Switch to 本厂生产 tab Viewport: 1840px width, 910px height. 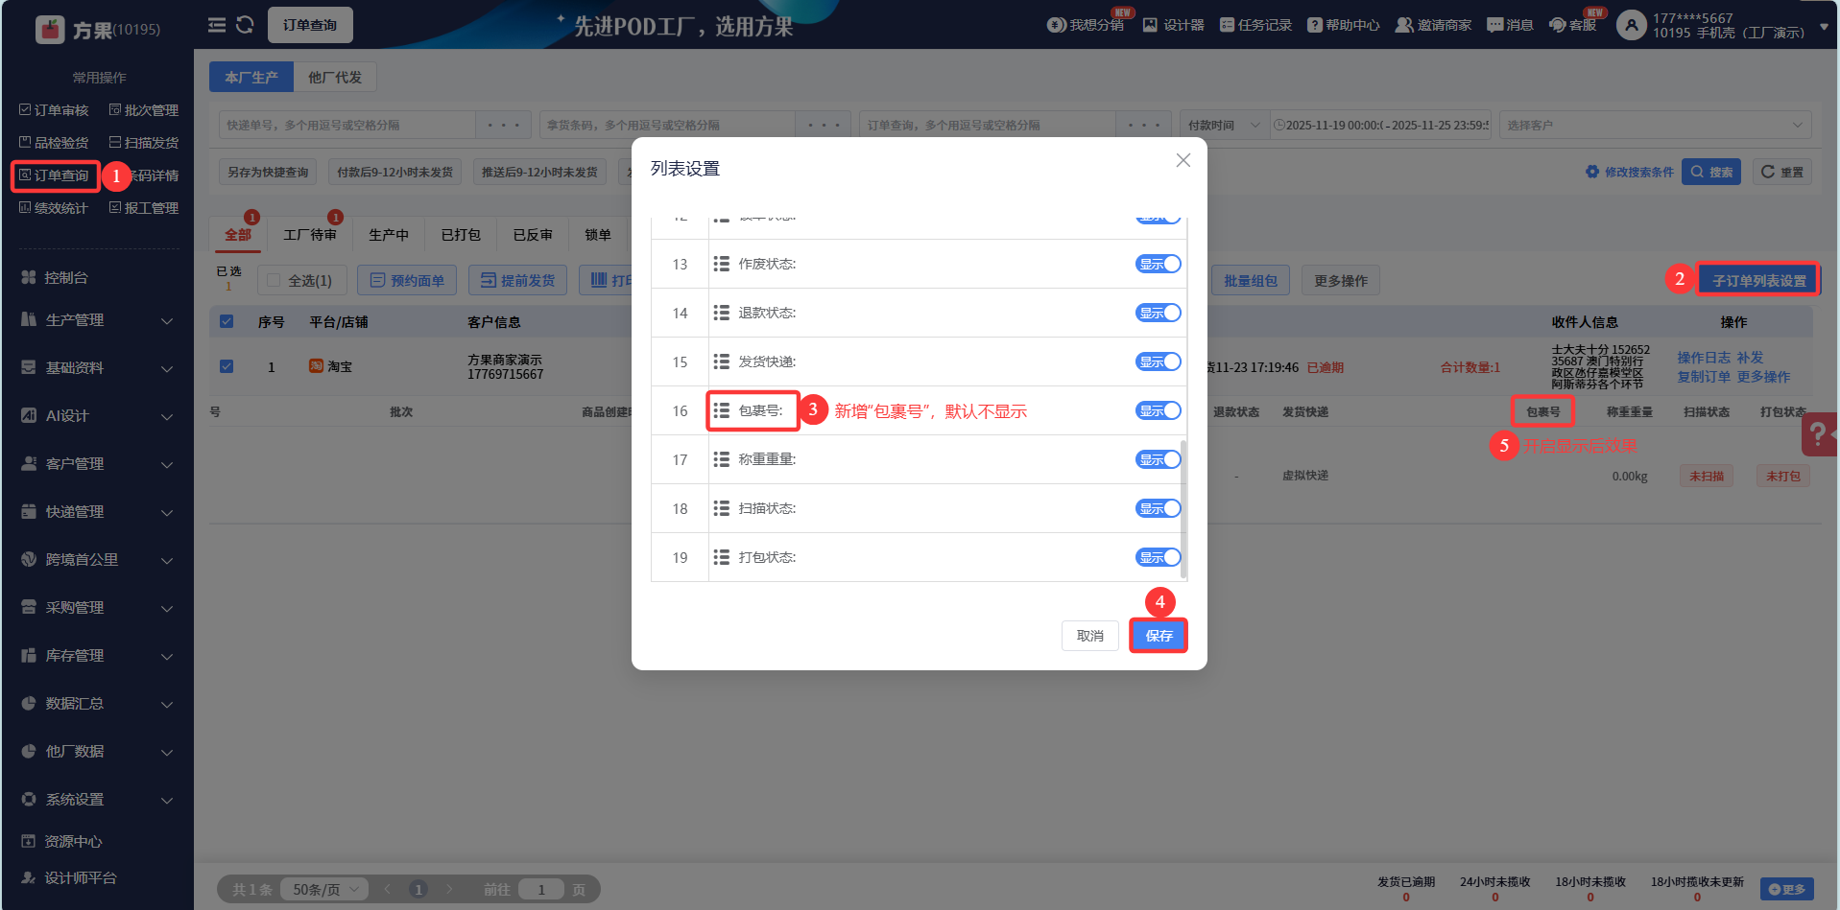251,77
